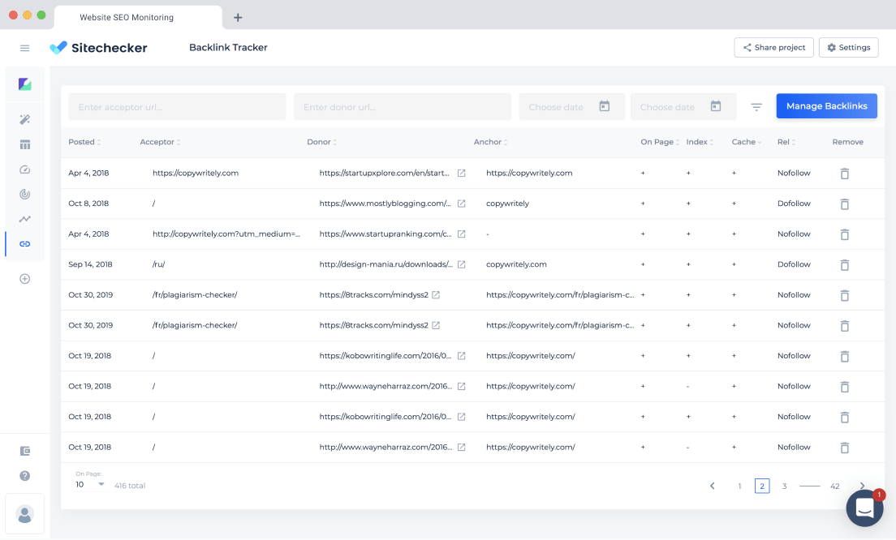Go to previous page arrow
This screenshot has width=896, height=540.
712,486
